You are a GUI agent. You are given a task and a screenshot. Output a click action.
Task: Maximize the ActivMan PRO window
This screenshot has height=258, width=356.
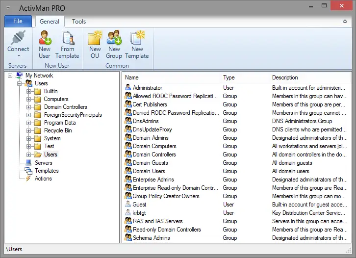324,6
